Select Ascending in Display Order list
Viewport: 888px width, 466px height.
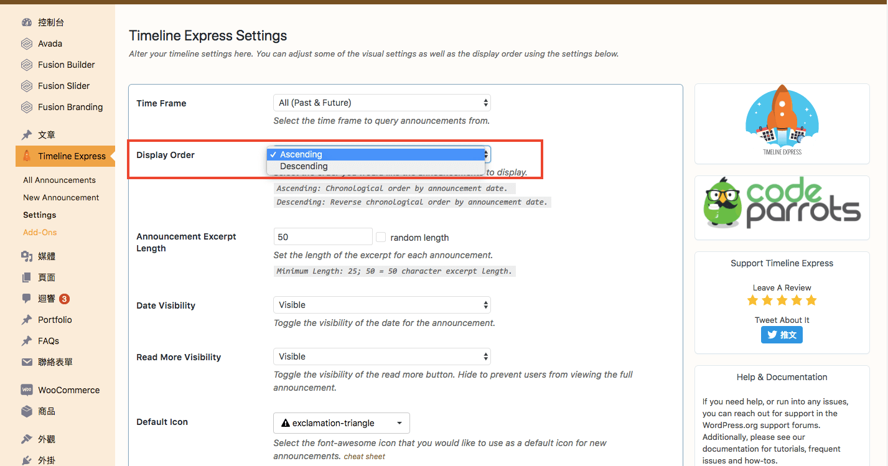pos(376,154)
